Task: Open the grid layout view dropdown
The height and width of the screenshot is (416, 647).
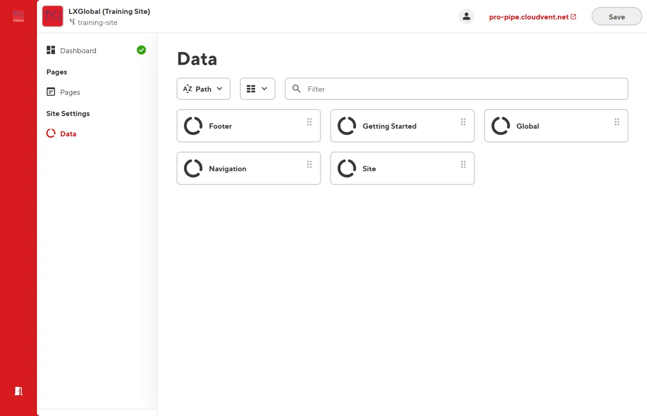Action: coord(257,89)
